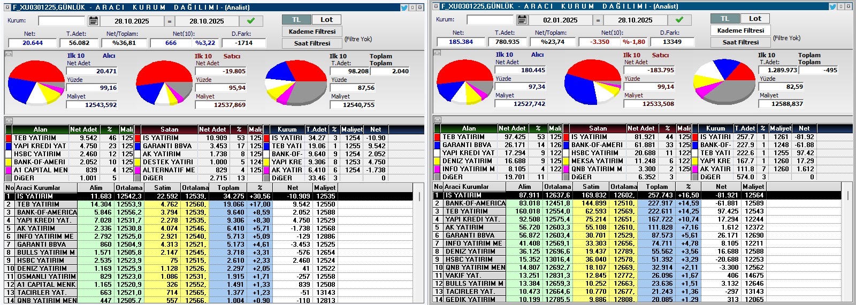The image size is (856, 305).
Task: Focus the Kurum input field in the left window
Action: click(x=62, y=21)
